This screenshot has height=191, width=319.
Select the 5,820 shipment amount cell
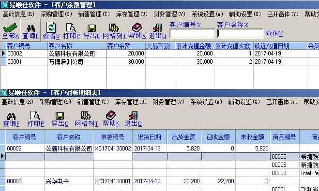(x=184, y=149)
